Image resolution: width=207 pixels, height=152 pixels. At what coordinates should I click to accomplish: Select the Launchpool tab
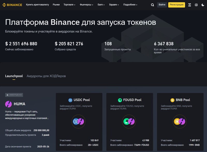click(x=14, y=76)
